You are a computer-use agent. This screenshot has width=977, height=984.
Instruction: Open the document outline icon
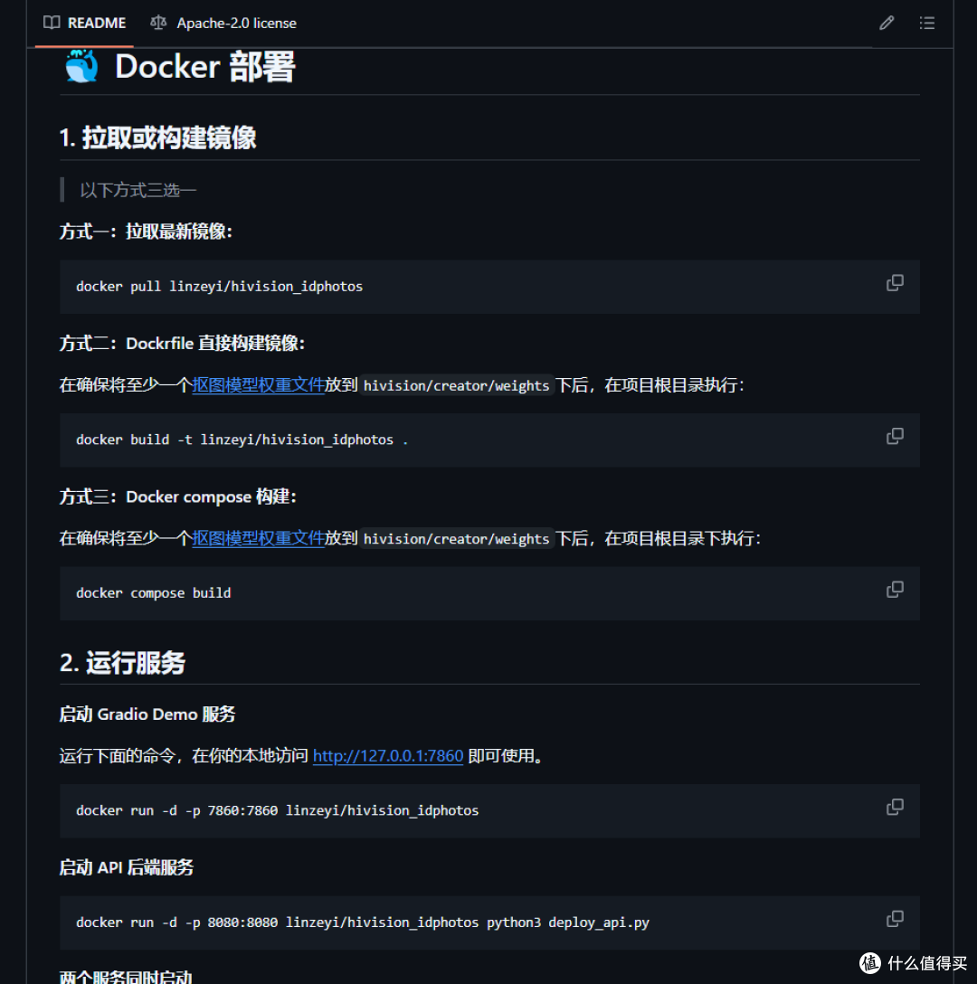pyautogui.click(x=926, y=23)
